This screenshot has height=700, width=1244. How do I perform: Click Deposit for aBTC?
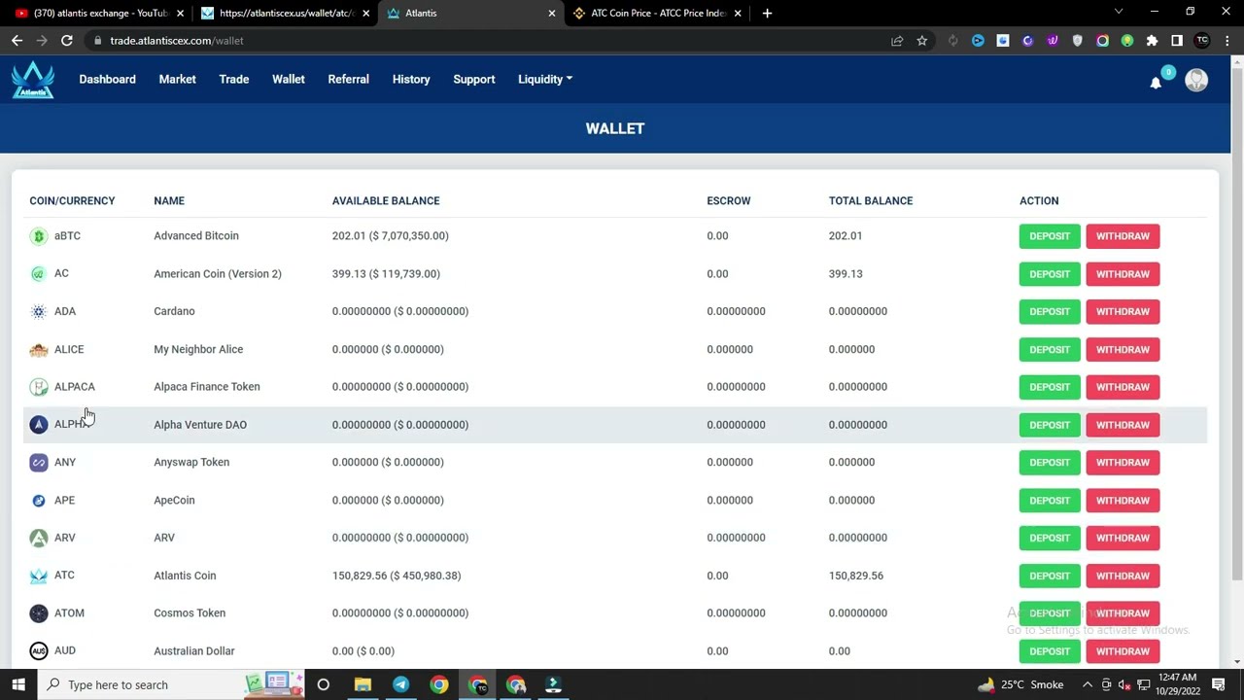pyautogui.click(x=1050, y=236)
